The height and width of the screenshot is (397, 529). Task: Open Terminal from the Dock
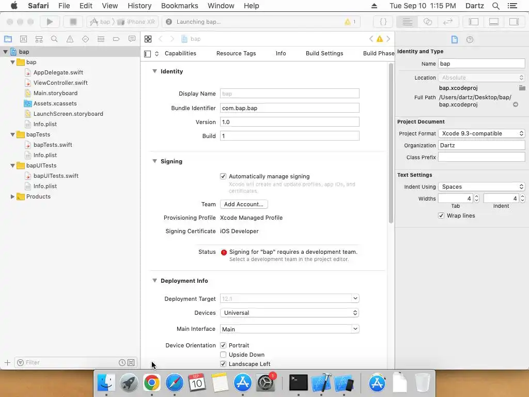click(299, 383)
